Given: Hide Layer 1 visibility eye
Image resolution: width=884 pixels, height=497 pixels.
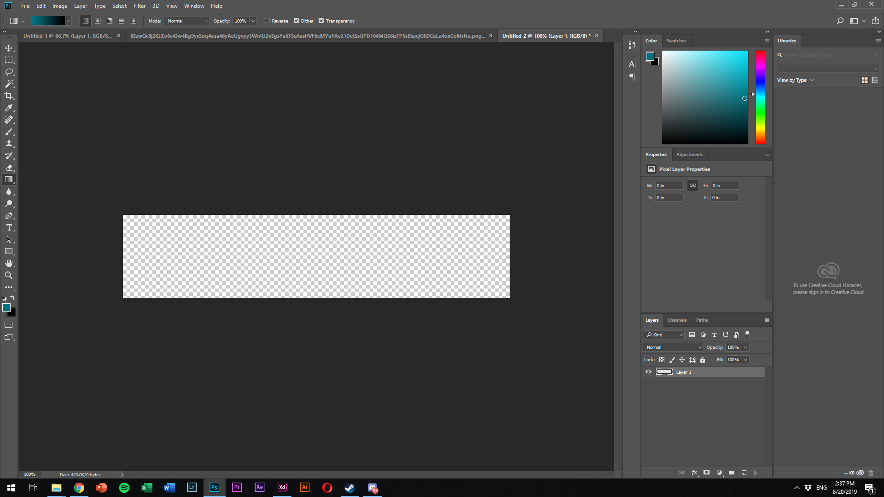Looking at the screenshot, I should coord(648,372).
